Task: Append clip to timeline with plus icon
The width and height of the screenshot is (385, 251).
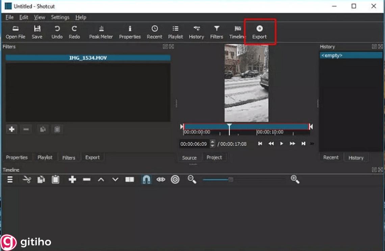Action: coord(72,179)
